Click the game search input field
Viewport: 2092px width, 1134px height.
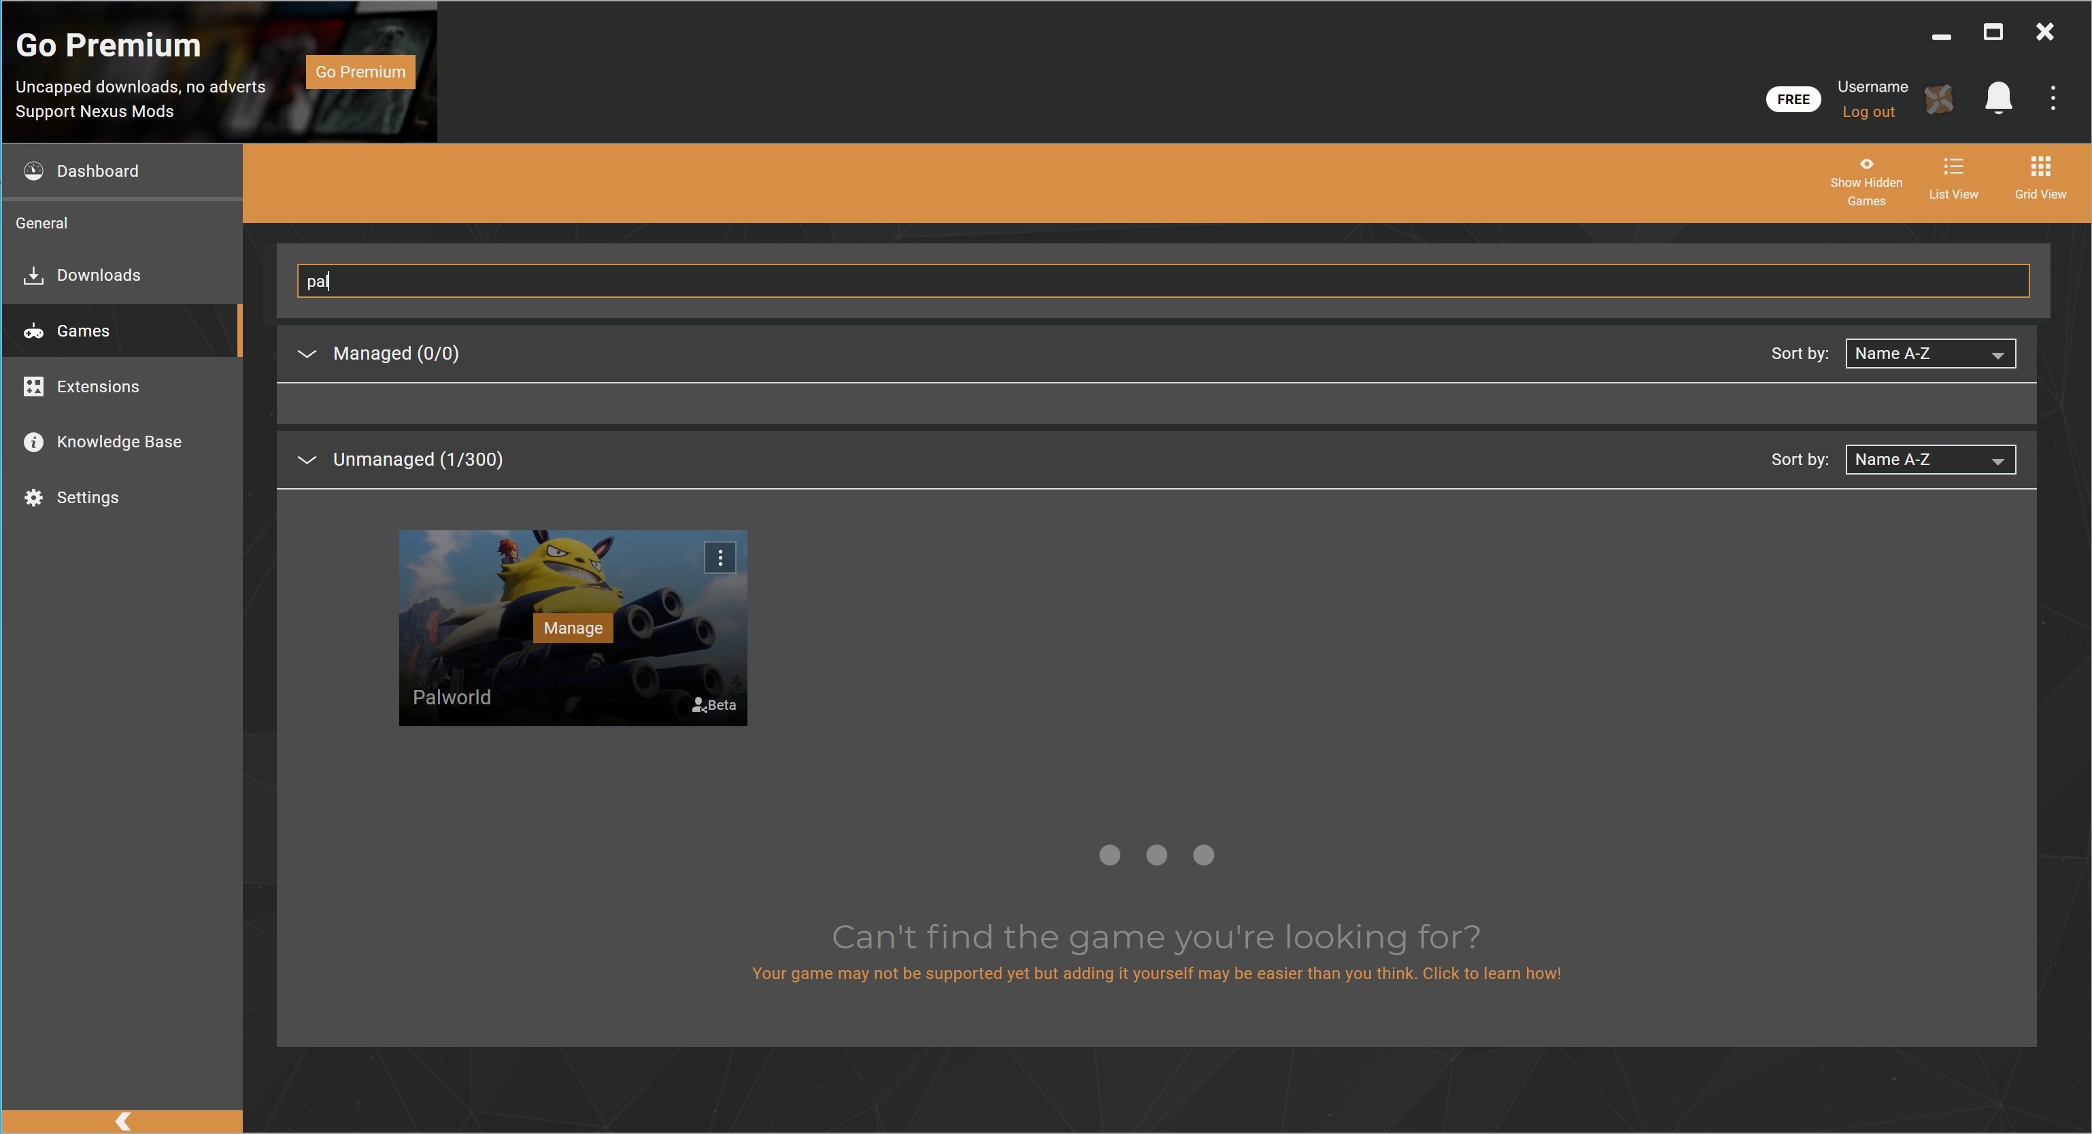point(1162,281)
